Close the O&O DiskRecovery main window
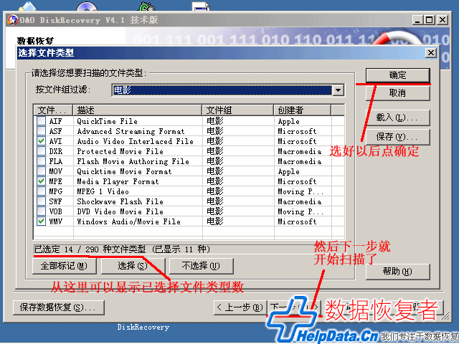The height and width of the screenshot is (344, 459). [x=443, y=20]
